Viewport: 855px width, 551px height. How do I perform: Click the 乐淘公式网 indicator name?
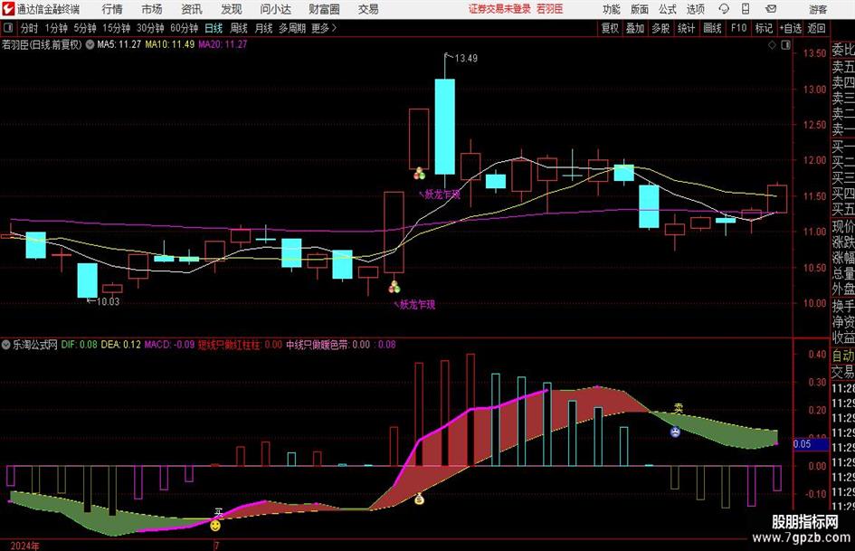point(35,345)
